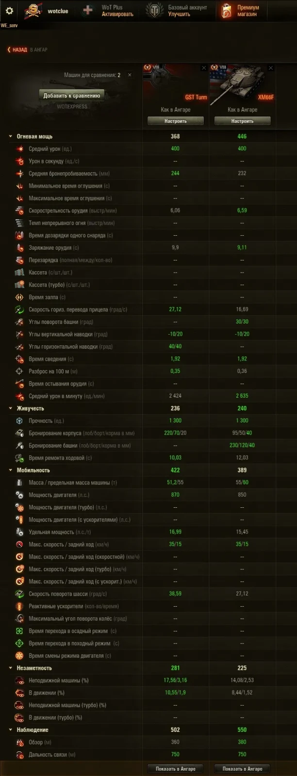
Task: Click the wotclue clan emblem icon
Action: tap(33, 11)
